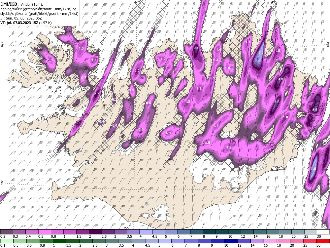Click the white snow-scale swatch labeled 30
This screenshot has width=330, height=248.
[323, 232]
